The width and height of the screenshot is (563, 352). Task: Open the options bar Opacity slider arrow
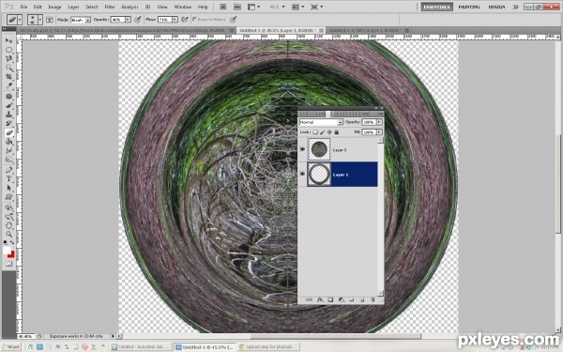coord(128,20)
